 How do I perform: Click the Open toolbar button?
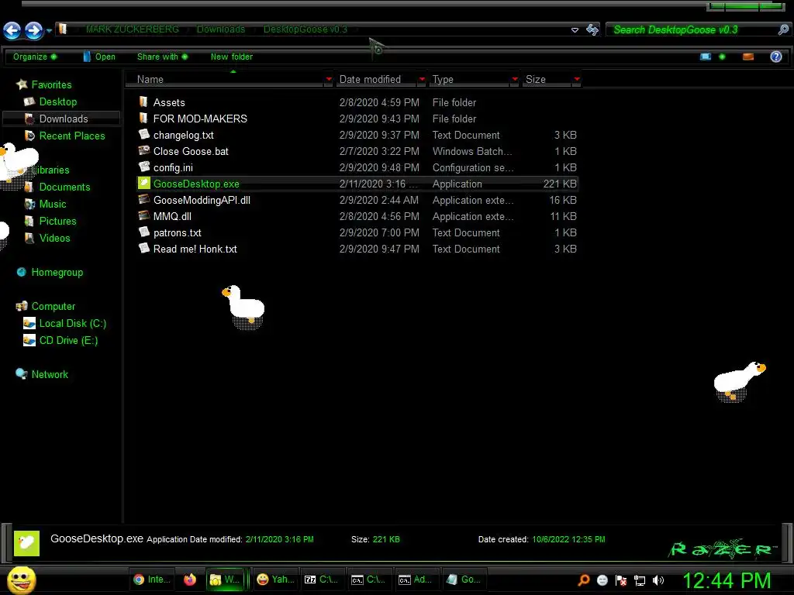click(99, 57)
